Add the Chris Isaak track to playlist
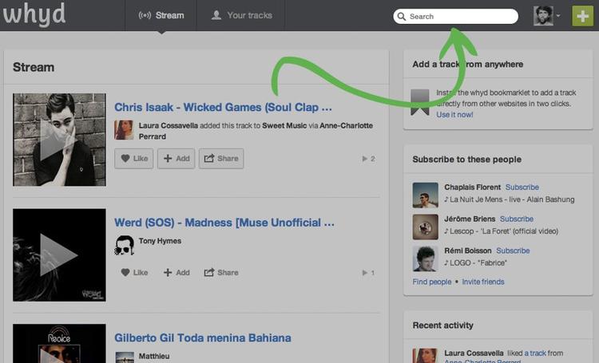The height and width of the screenshot is (363, 599). point(177,159)
